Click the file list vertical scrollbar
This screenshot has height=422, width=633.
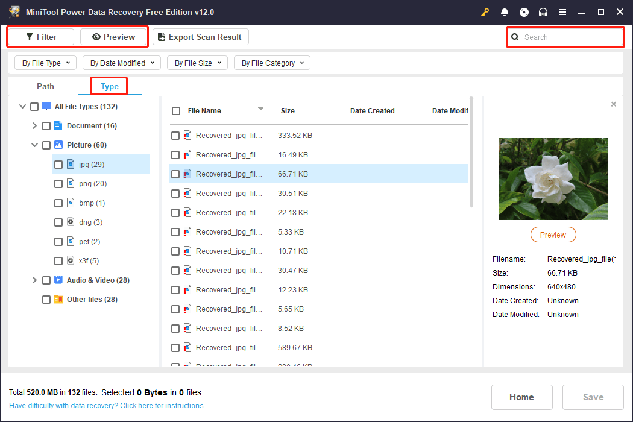pyautogui.click(x=471, y=151)
